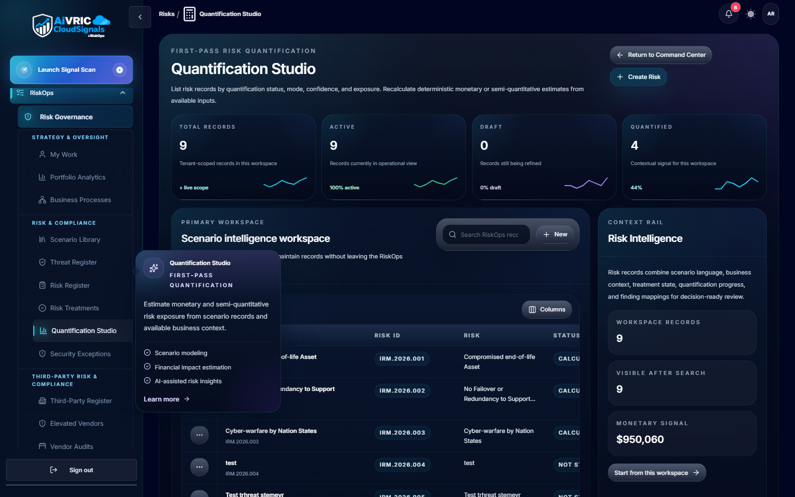Click the Quantified stat card
The width and height of the screenshot is (795, 497).
(x=695, y=157)
